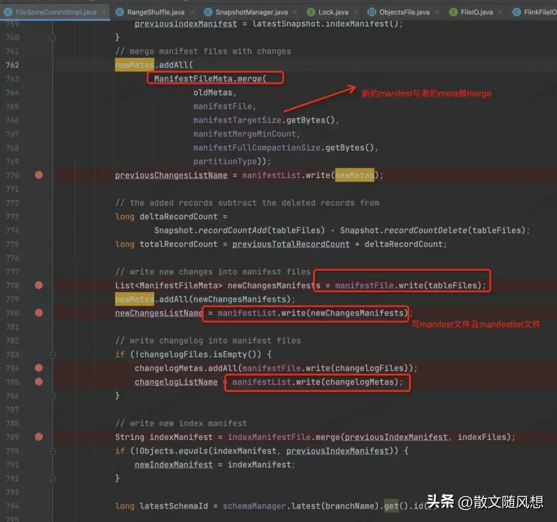Click partitionType on line 769
Viewport: 557px width, 522px height.
225,161
